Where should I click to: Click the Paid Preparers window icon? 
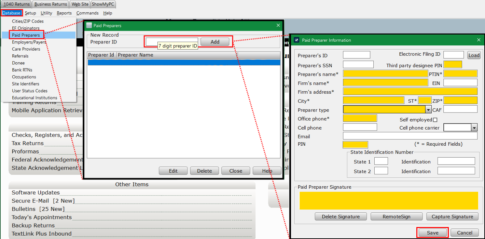[x=89, y=25]
